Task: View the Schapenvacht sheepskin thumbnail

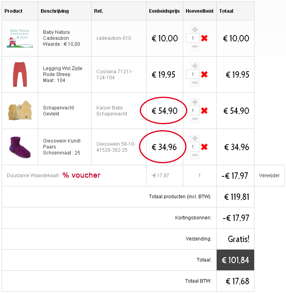Action: 20,111
